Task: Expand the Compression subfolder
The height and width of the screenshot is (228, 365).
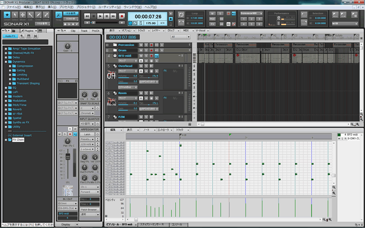Action: coord(10,66)
